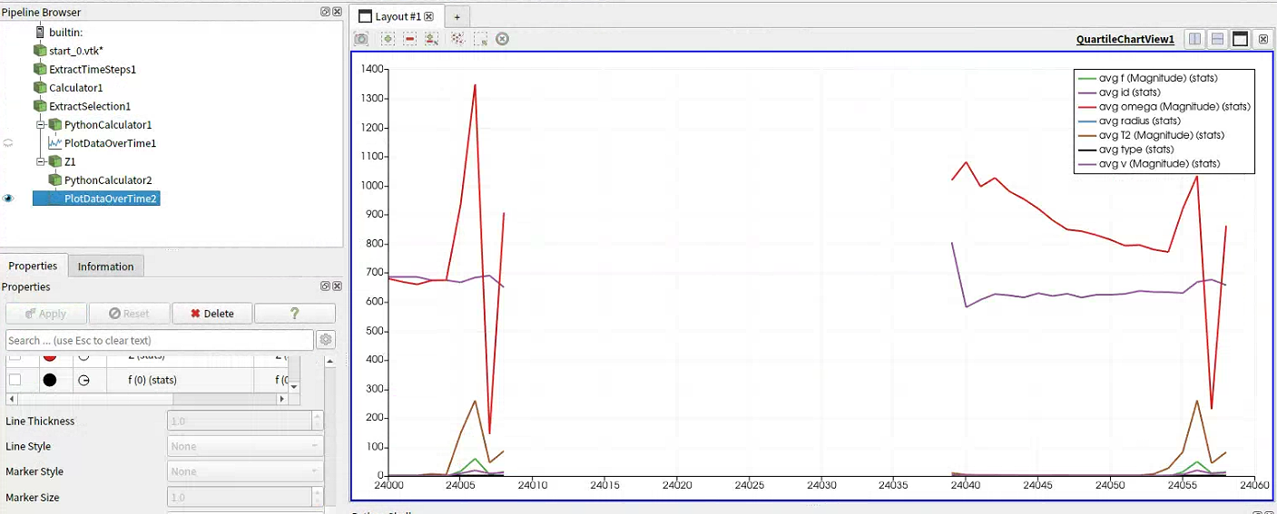Screen dimensions: 1277x514
Task: Split the view vertically
Action: click(x=1217, y=39)
